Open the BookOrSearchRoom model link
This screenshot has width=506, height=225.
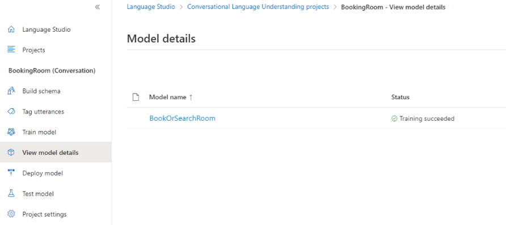[x=182, y=118]
